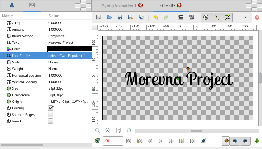Click the render options icon left of frame field
Screen dimensions: 262x149
(97, 141)
